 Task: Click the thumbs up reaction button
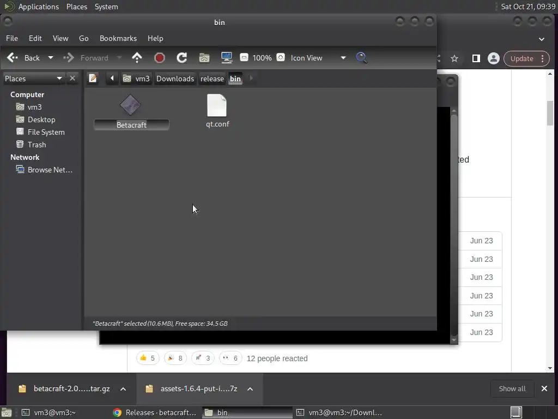point(148,358)
